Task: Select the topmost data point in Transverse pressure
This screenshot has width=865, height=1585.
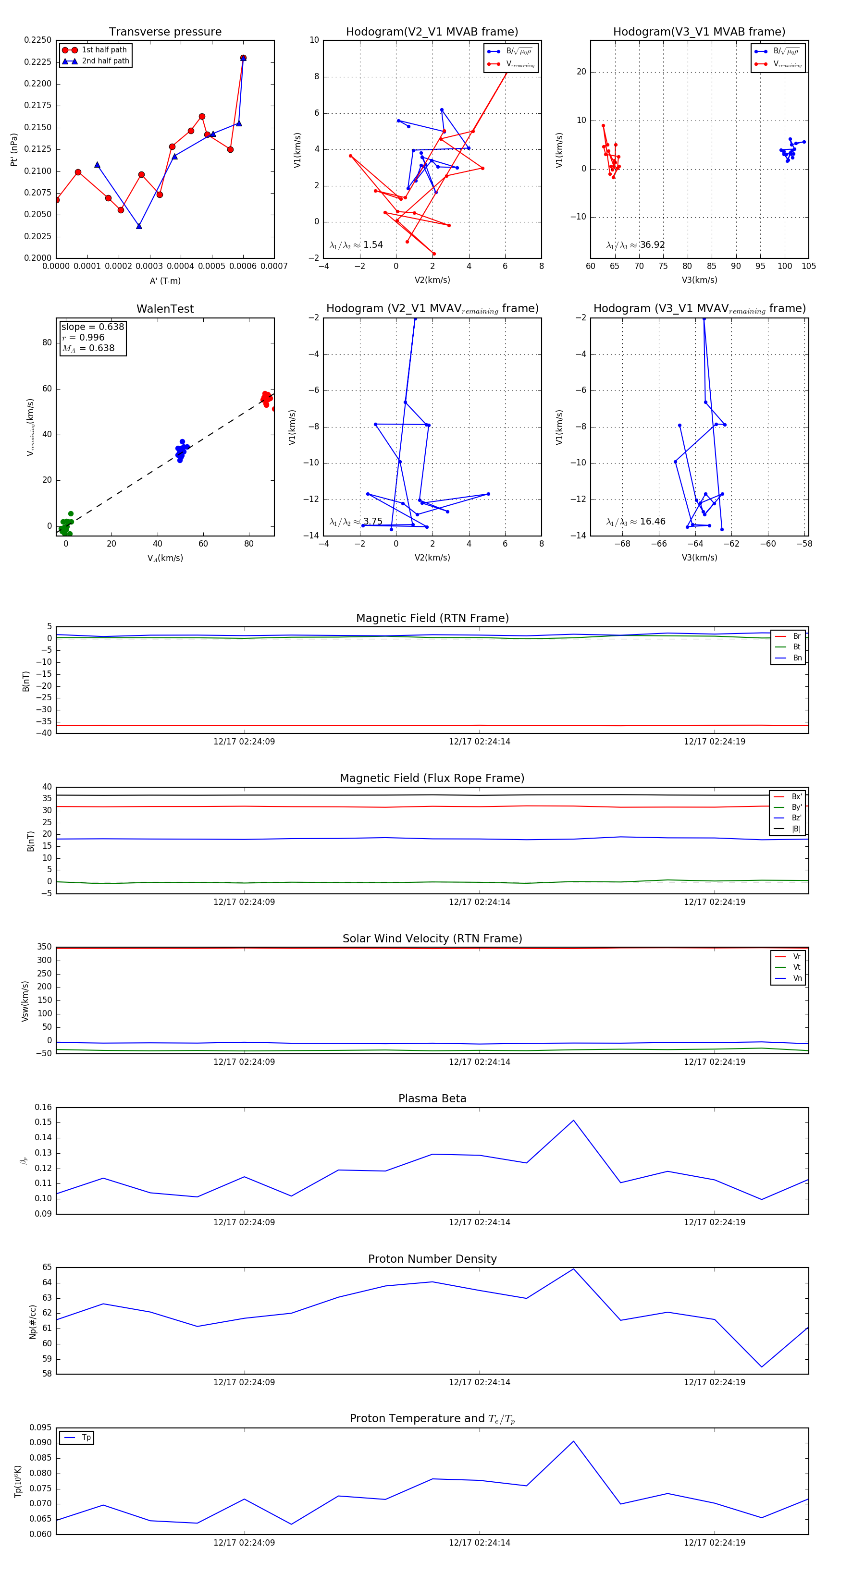Action: click(x=243, y=58)
